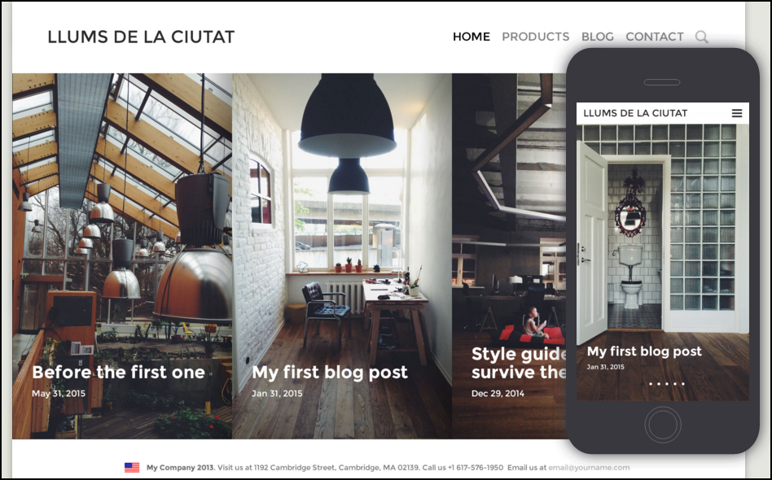Open the 'Style guide' post title

point(519,363)
